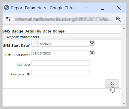
Task: Focus the SMS End Date field
Action: click(x=61, y=53)
